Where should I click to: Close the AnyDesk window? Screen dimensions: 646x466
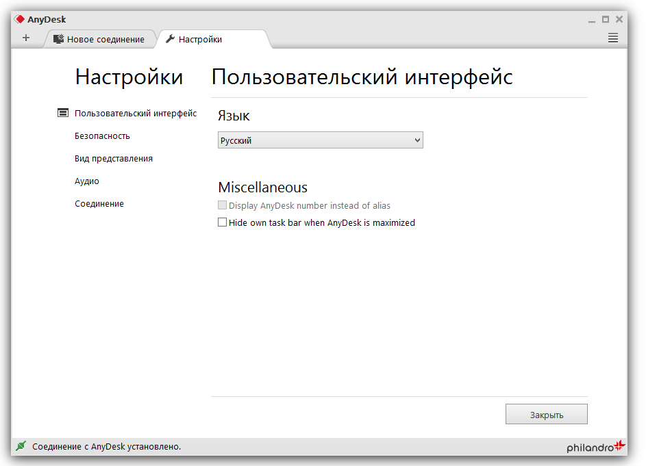[x=619, y=19]
